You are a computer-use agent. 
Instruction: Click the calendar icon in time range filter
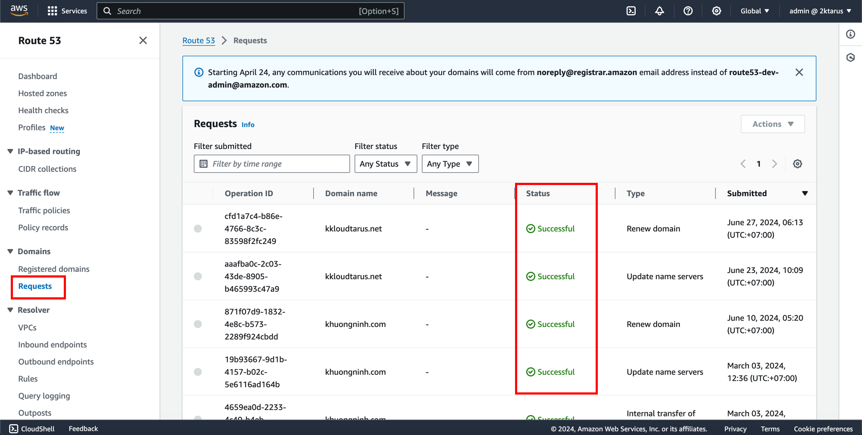(x=204, y=164)
